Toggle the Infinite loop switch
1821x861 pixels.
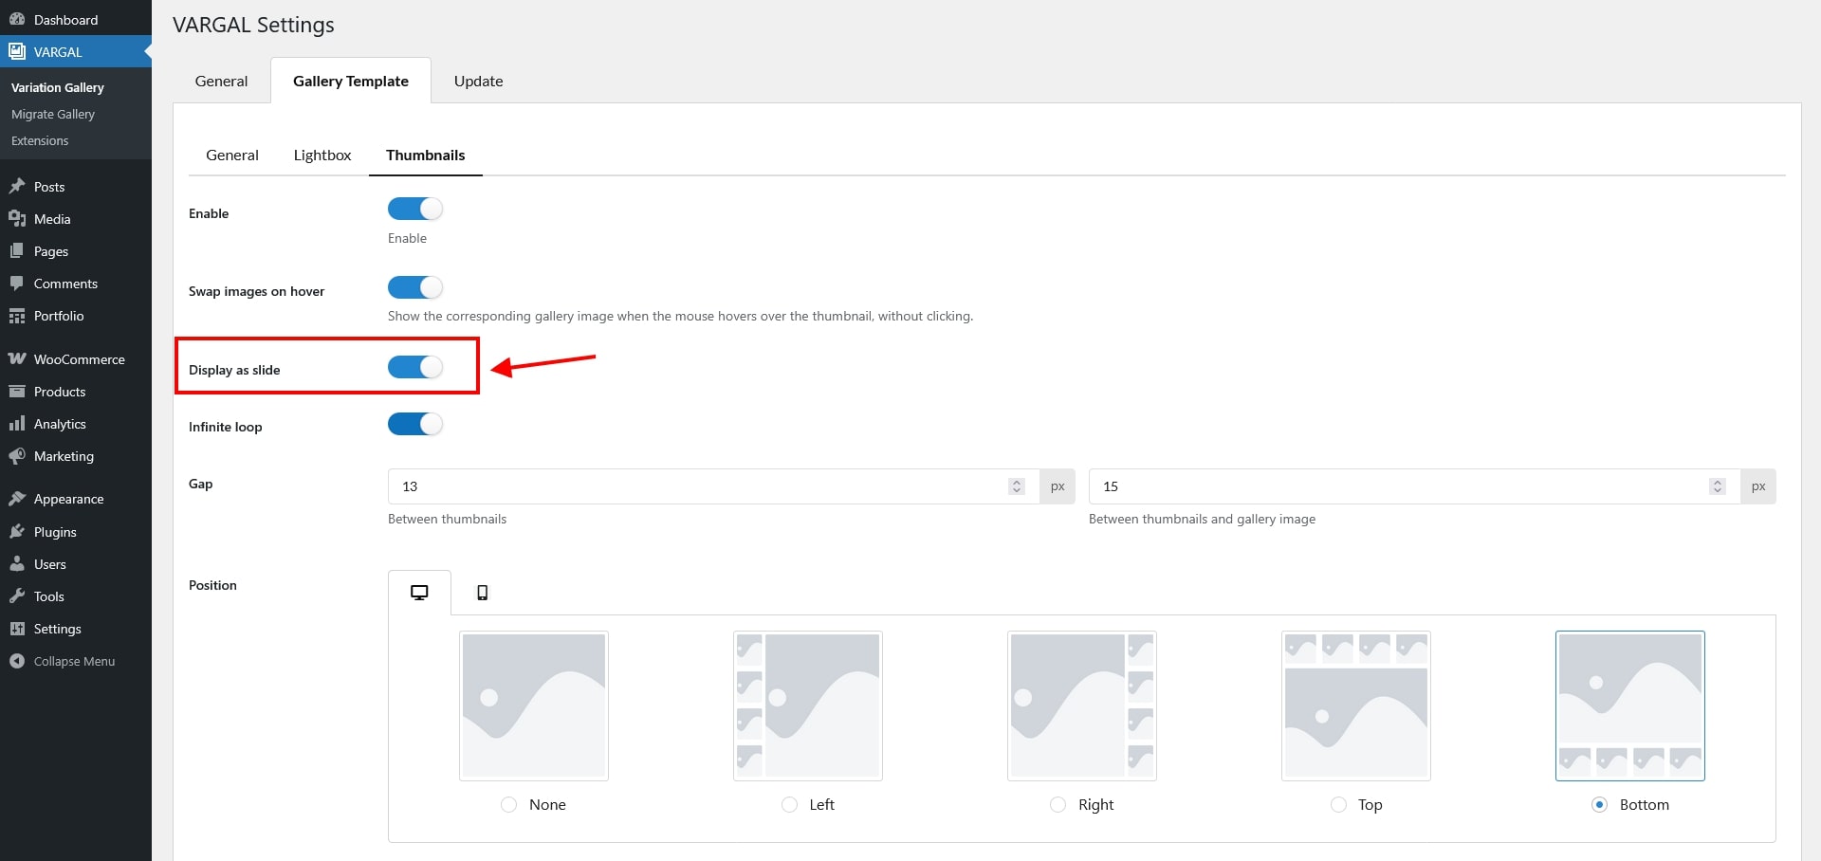[415, 424]
